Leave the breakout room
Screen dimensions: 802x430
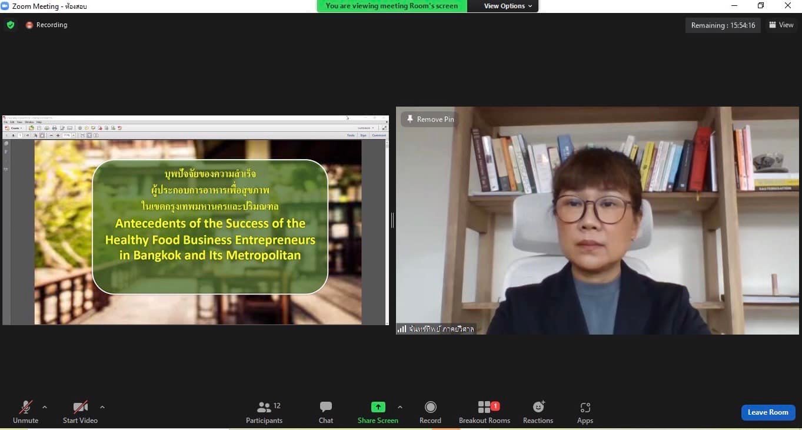coord(768,412)
